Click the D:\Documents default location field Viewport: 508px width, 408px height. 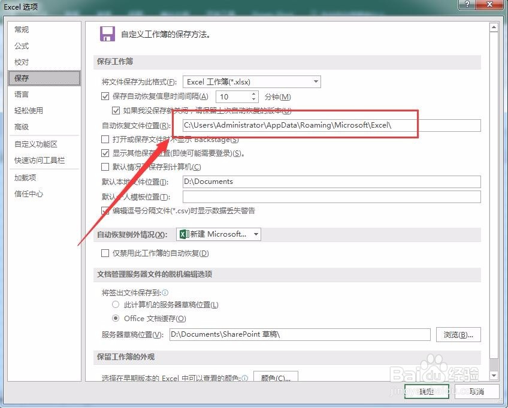332,182
